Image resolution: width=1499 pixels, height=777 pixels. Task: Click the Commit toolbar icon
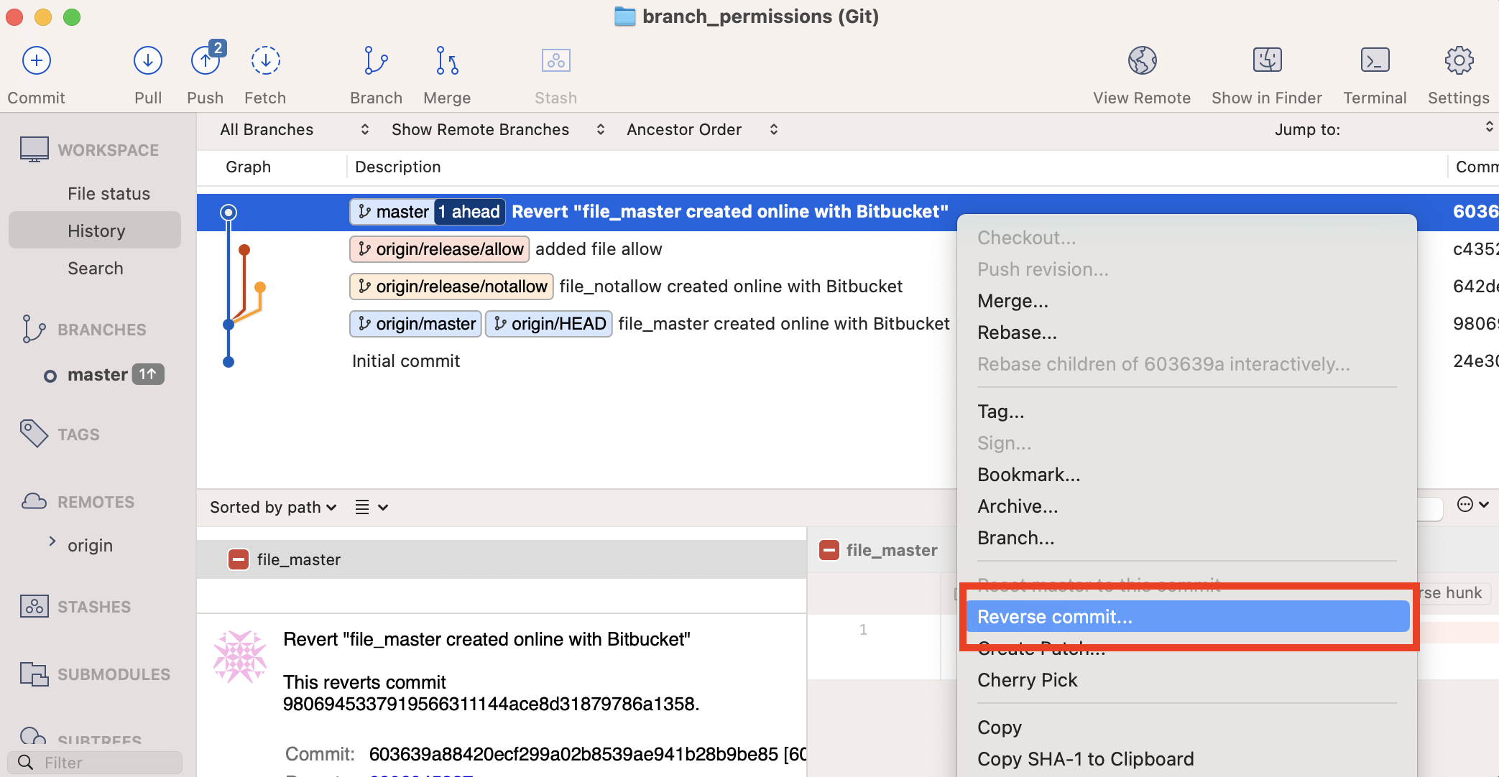click(36, 61)
